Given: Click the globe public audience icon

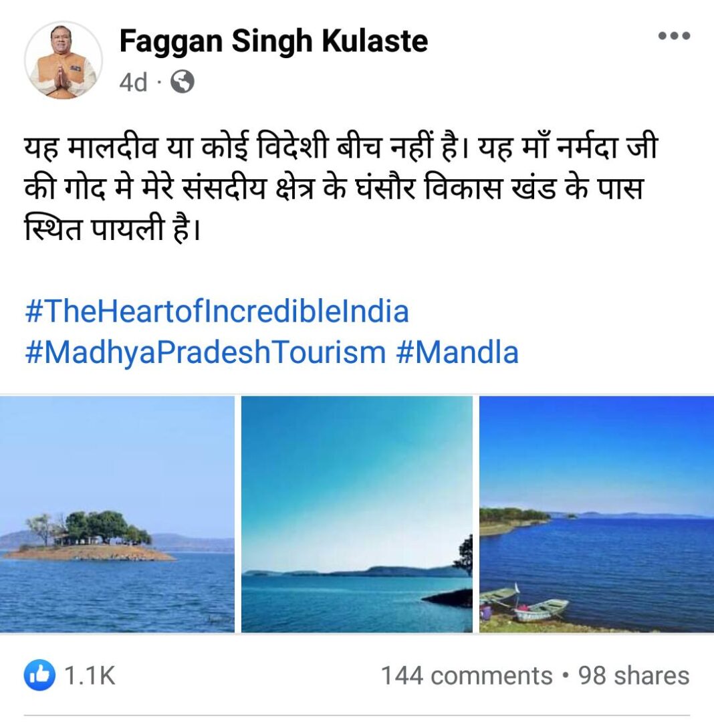Looking at the screenshot, I should pos(183,82).
